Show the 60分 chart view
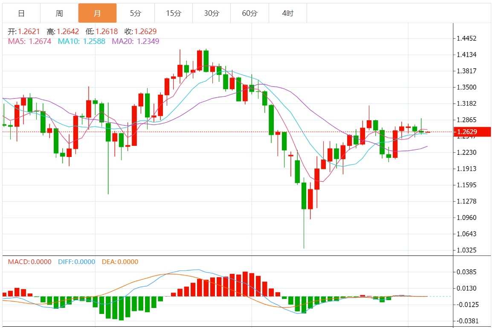This screenshot has width=499, height=328. click(x=249, y=13)
